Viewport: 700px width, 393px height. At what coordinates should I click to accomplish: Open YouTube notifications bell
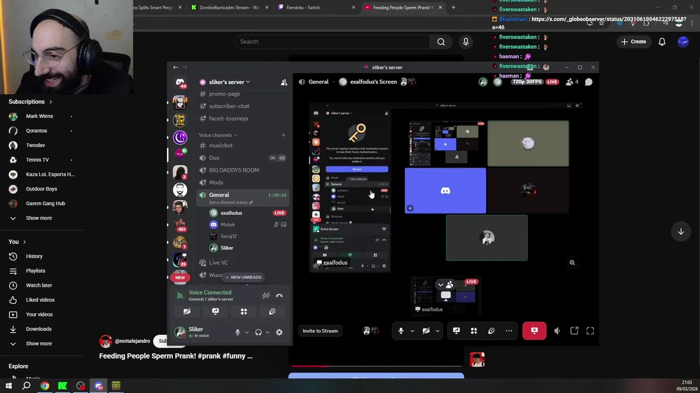click(662, 41)
